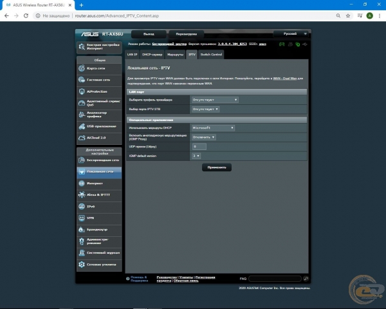Viewport: 386px width, 309px height.
Task: Open Wireless (Беспроводная сеть) sidebar icon
Action: (82, 160)
